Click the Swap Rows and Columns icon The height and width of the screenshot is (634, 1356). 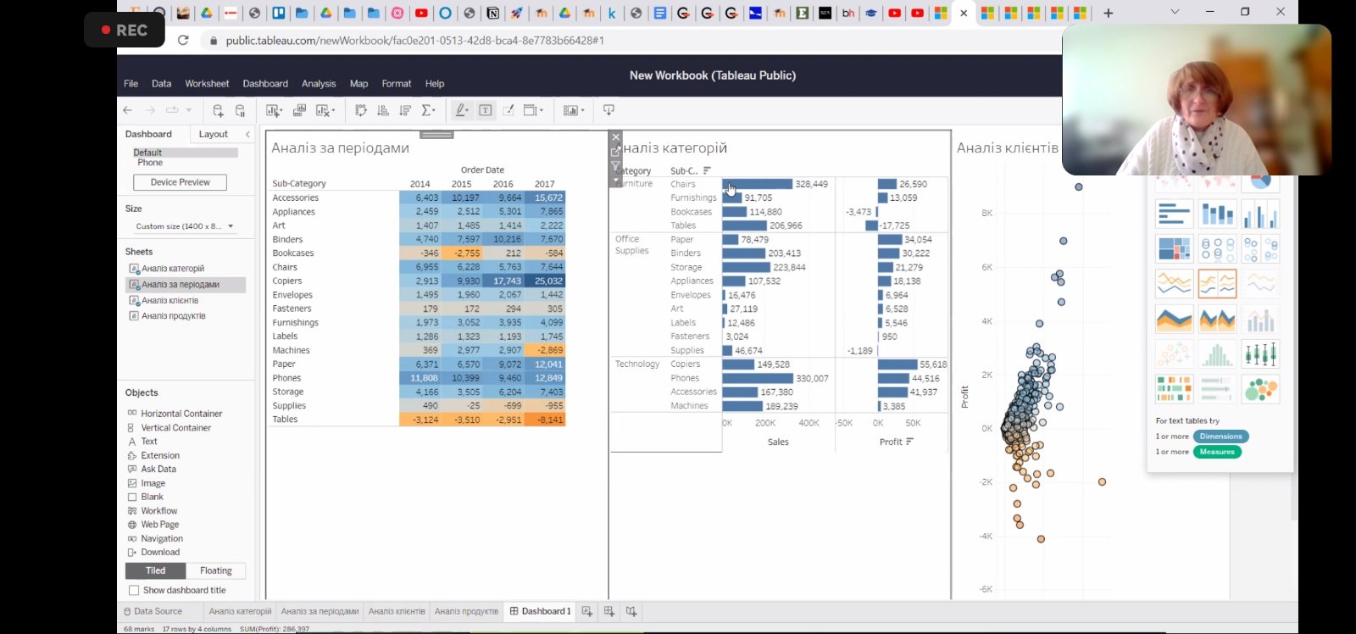[361, 110]
